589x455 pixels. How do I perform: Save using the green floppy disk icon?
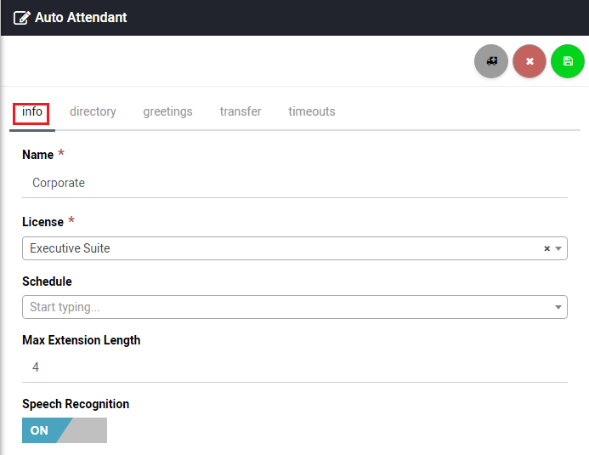tap(568, 61)
